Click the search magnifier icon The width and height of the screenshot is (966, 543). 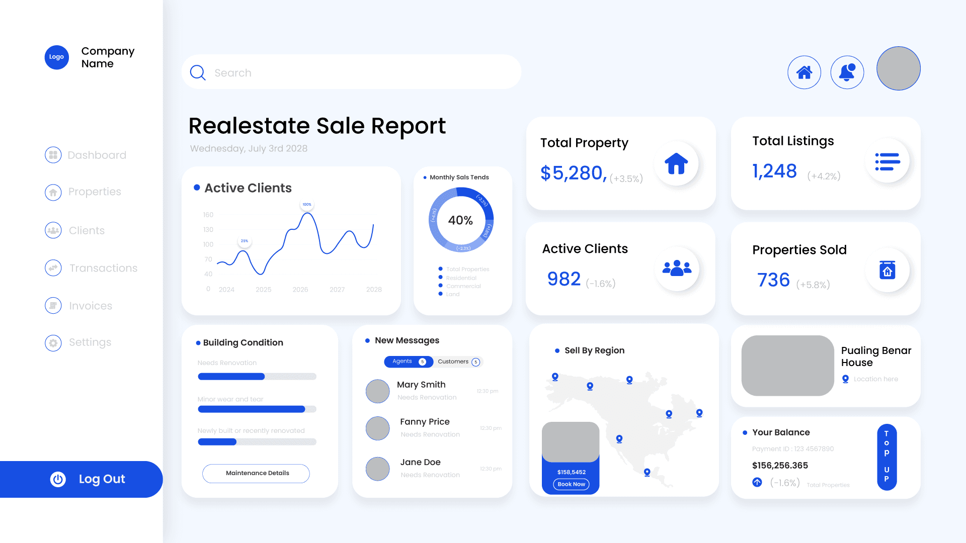point(198,73)
